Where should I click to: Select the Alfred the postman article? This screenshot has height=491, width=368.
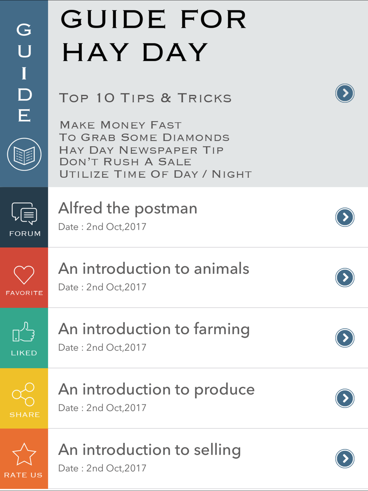[208, 217]
